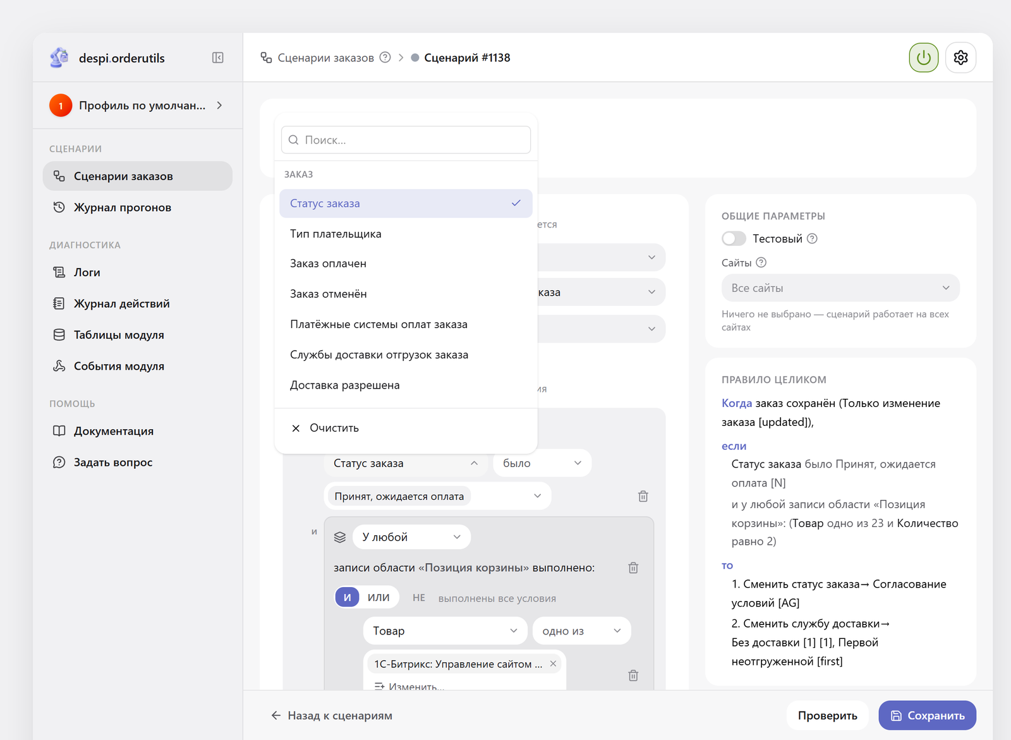Open События модуля in sidebar
This screenshot has width=1011, height=740.
click(138, 366)
